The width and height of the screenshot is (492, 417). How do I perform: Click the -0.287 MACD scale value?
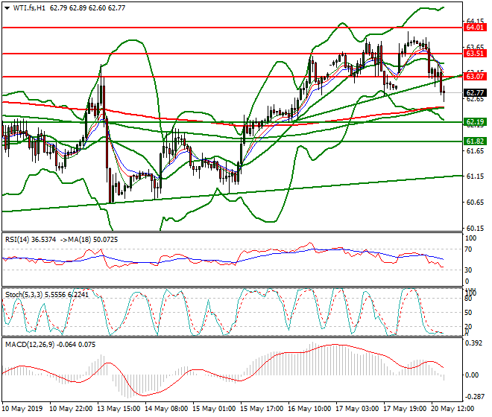pyautogui.click(x=474, y=397)
